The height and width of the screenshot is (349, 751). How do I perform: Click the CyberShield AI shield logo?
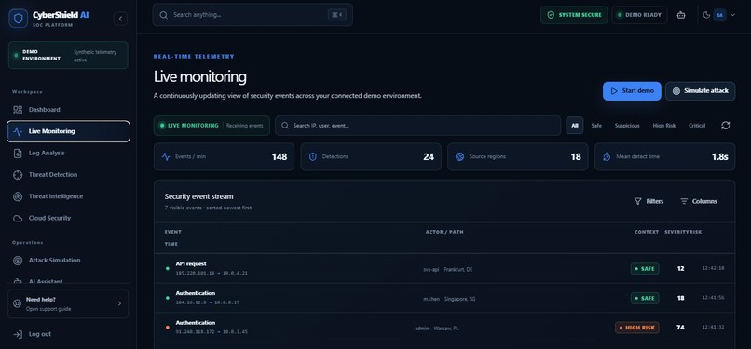click(19, 19)
